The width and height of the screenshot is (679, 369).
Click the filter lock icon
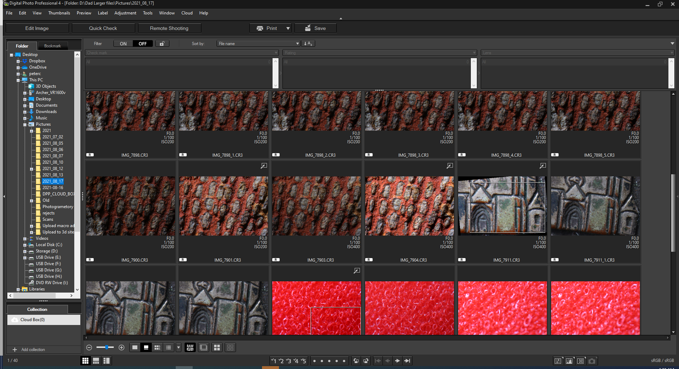(162, 44)
